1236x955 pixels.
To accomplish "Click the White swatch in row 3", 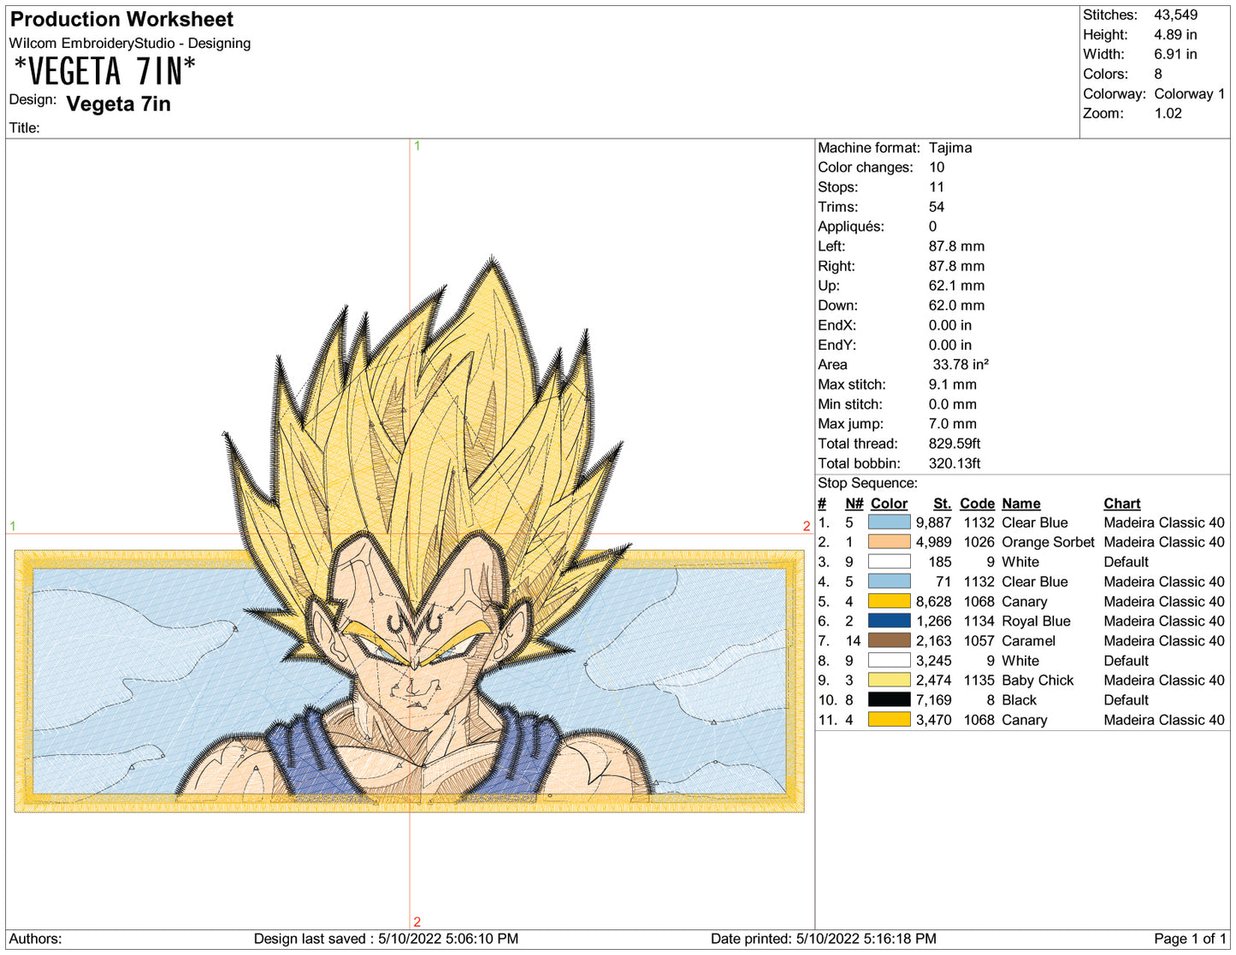I will point(889,562).
